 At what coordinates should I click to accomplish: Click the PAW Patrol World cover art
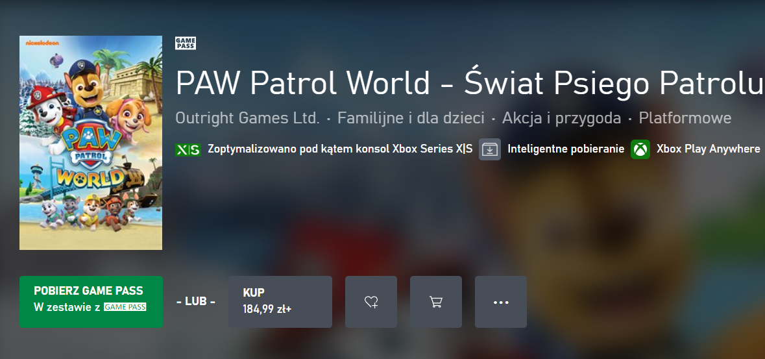pyautogui.click(x=91, y=143)
